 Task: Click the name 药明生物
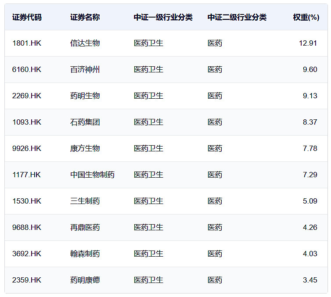85,96
